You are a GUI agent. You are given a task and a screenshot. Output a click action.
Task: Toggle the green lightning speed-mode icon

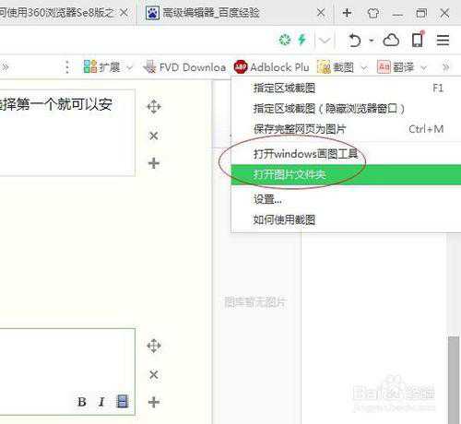pyautogui.click(x=302, y=40)
